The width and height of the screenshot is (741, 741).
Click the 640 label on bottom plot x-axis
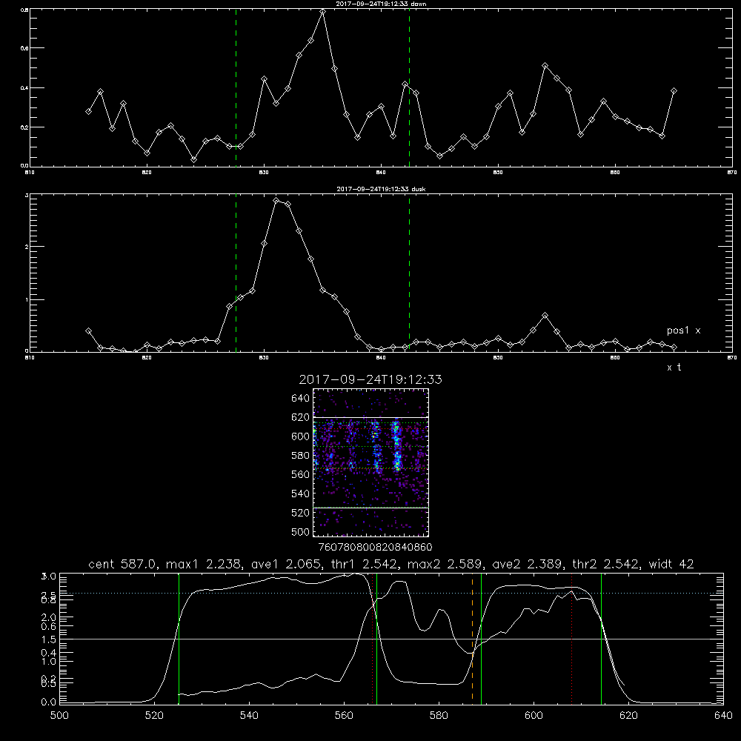[x=723, y=716]
